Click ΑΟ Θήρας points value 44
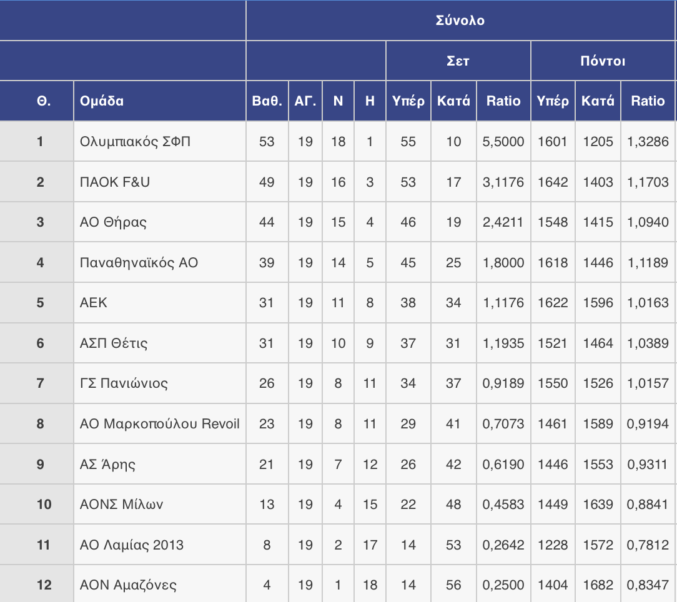This screenshot has width=677, height=602. click(267, 222)
